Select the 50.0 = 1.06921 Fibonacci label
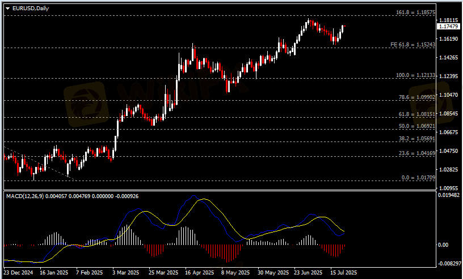Screen dimensions: 463x279 pos(417,126)
